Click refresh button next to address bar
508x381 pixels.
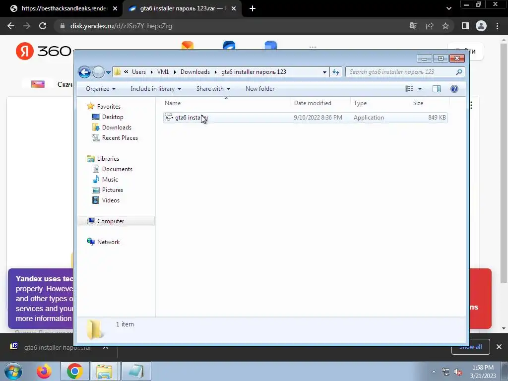pos(336,72)
